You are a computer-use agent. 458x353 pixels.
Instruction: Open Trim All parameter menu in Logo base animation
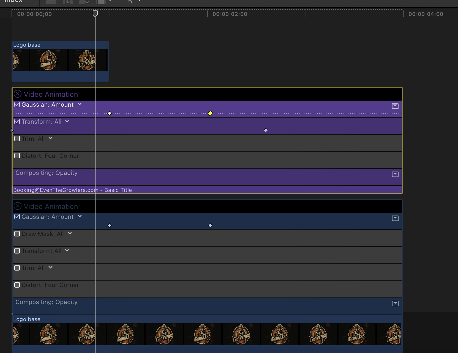click(x=51, y=267)
